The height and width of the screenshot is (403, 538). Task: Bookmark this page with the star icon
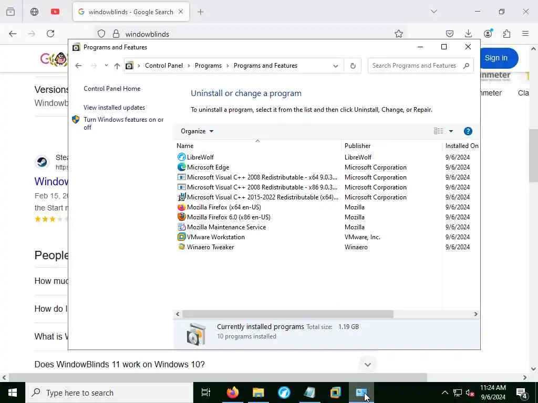pyautogui.click(x=398, y=34)
